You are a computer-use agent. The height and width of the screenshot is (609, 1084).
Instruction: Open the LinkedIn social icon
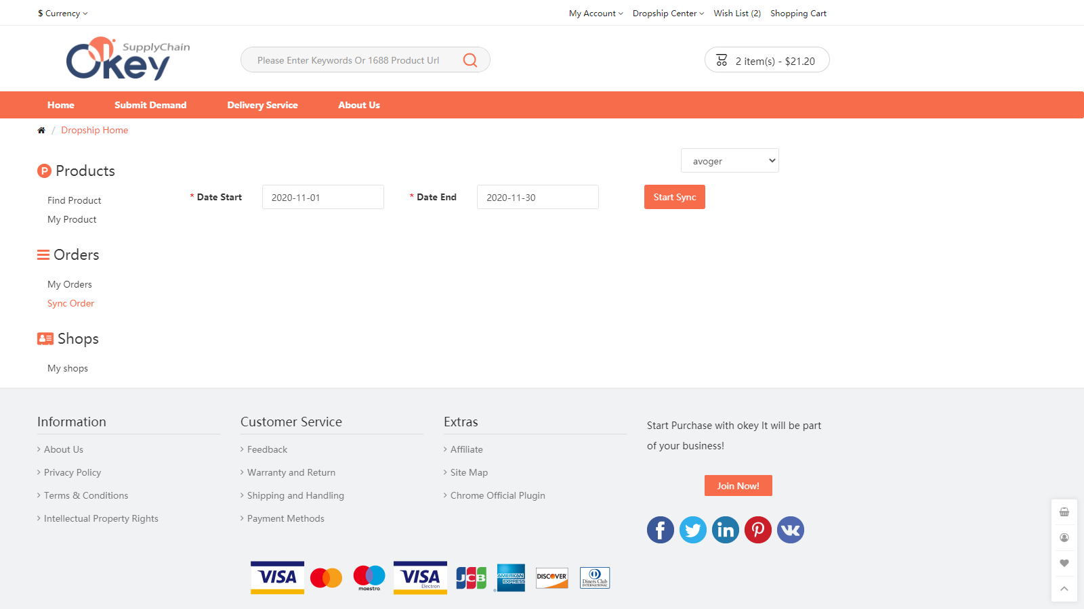pos(726,530)
